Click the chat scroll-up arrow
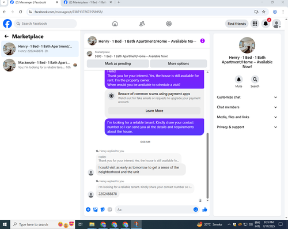Image resolution: width=288 pixels, height=229 pixels. [x=207, y=72]
